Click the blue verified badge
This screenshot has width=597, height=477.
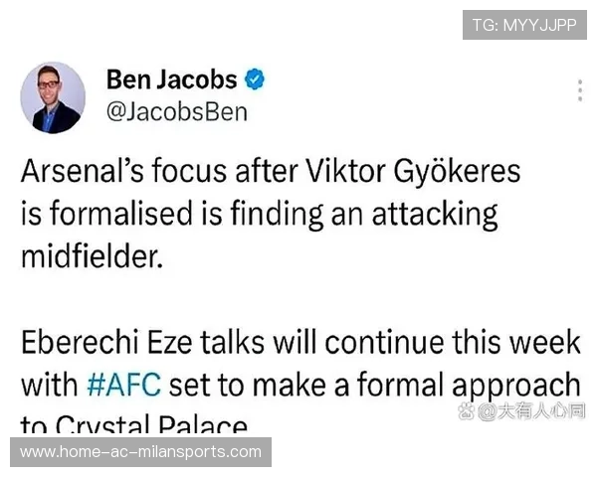255,79
